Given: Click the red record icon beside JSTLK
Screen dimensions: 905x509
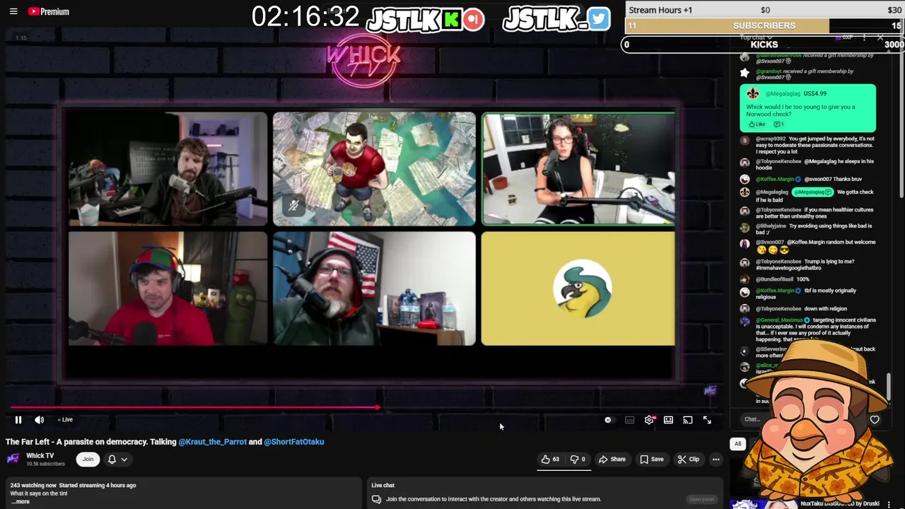Looking at the screenshot, I should point(474,20).
